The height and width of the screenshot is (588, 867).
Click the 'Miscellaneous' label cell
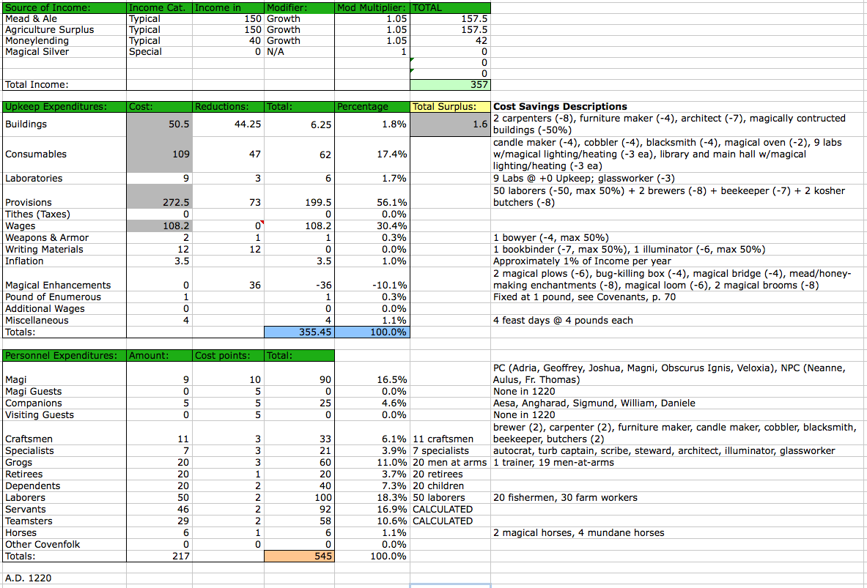(x=64, y=320)
